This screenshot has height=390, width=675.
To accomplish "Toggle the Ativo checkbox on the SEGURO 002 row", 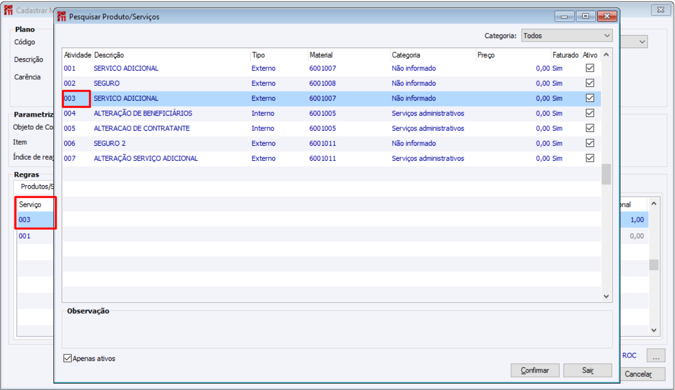I will pyautogui.click(x=590, y=83).
